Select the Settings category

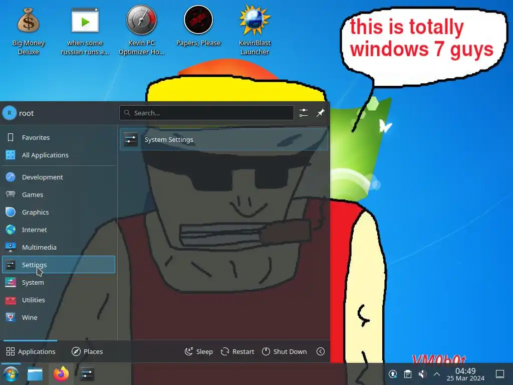click(x=59, y=265)
